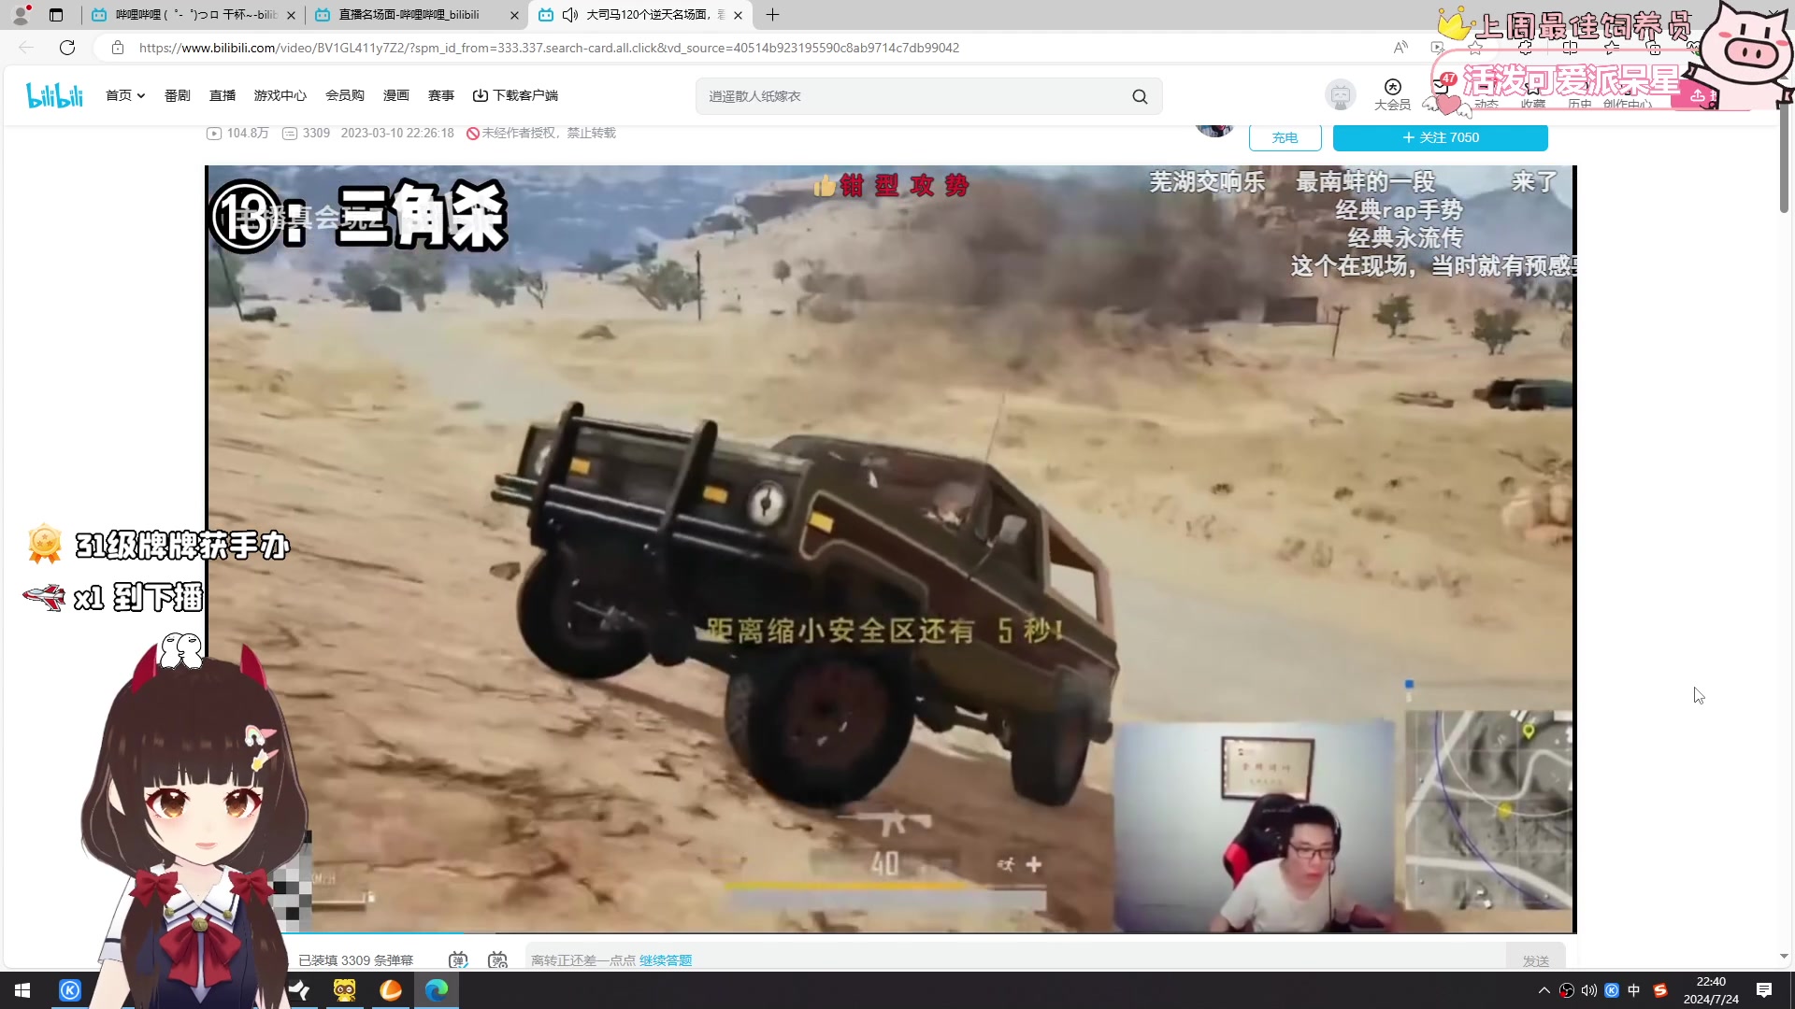Toggle the danmaku display switch icon
The width and height of the screenshot is (1795, 1009).
[x=458, y=960]
